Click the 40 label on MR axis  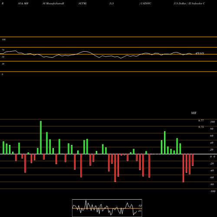pyautogui.click(x=212, y=143)
